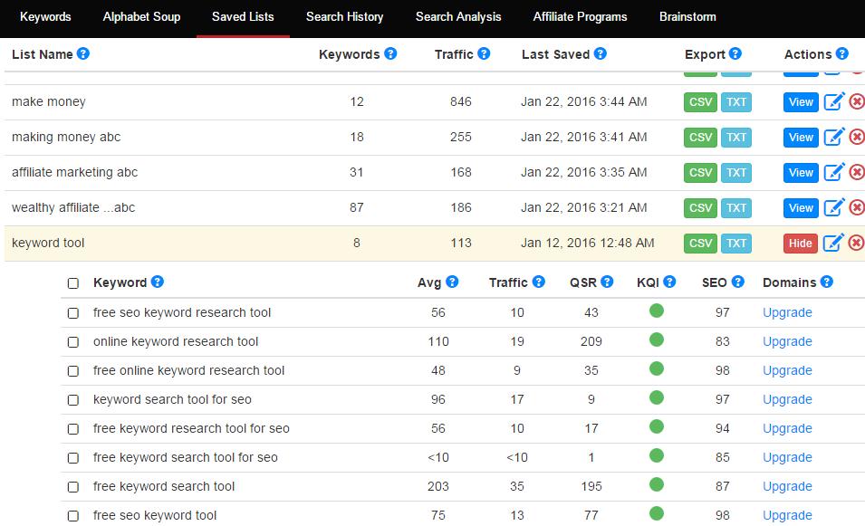Switch to the Alphabet Soup tab
The height and width of the screenshot is (526, 865).
142,17
